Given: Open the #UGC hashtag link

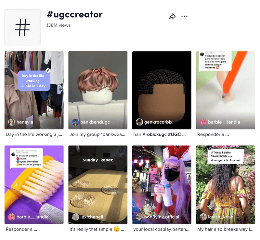Looking at the screenshot, I should [174, 134].
